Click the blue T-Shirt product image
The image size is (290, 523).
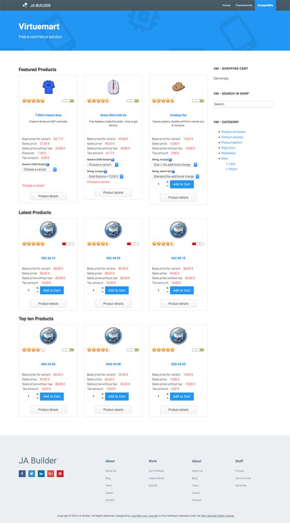[x=48, y=87]
